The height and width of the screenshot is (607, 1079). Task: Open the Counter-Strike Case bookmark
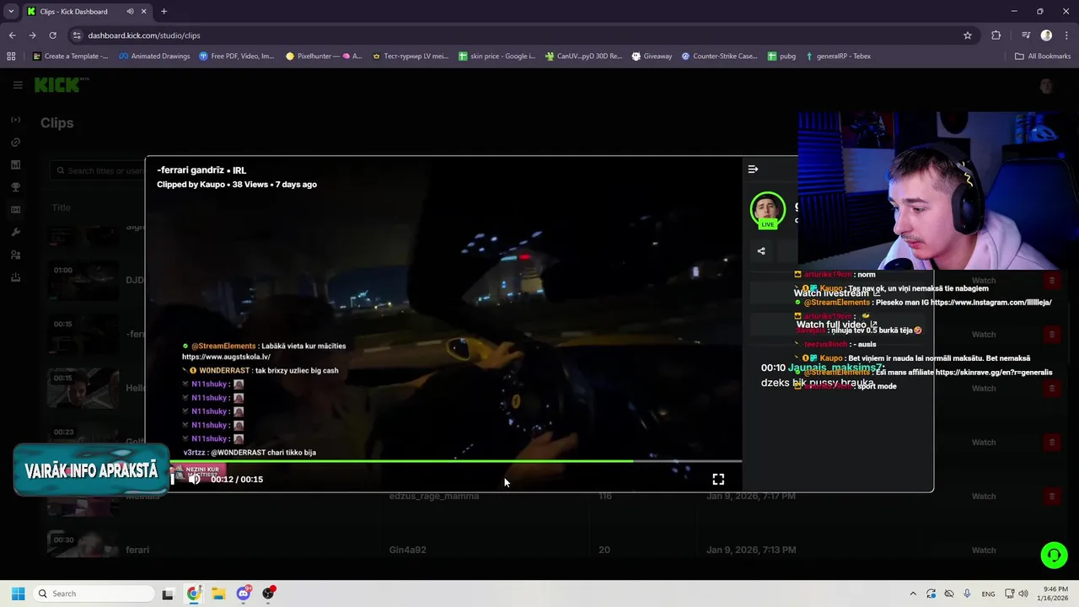pyautogui.click(x=719, y=56)
